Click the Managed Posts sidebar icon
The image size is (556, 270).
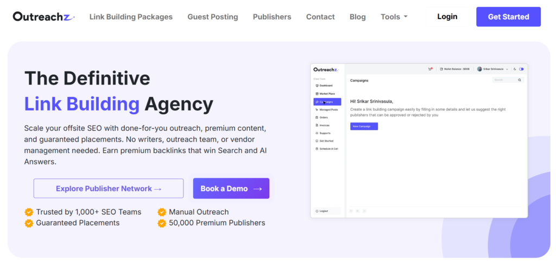317,110
